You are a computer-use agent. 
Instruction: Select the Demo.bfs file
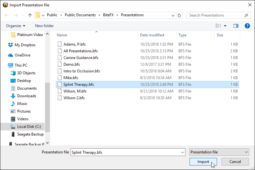pyautogui.click(x=71, y=64)
